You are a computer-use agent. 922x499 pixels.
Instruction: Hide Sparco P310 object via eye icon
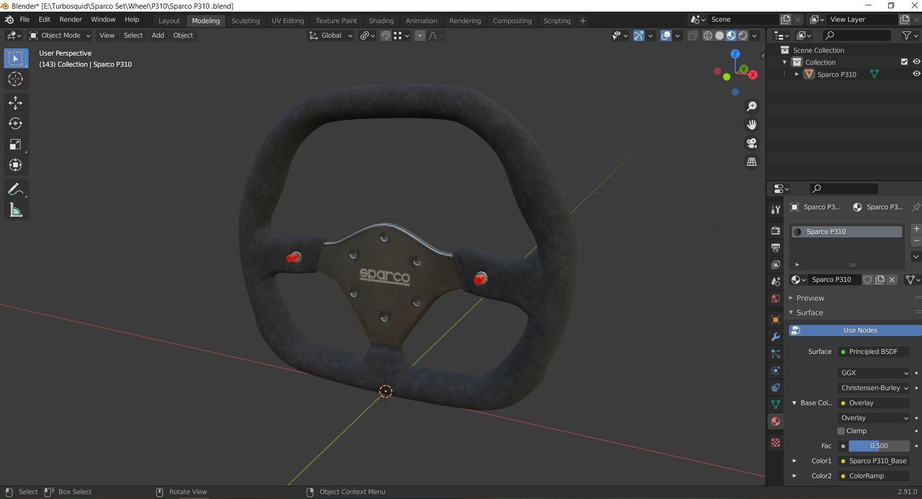(916, 73)
